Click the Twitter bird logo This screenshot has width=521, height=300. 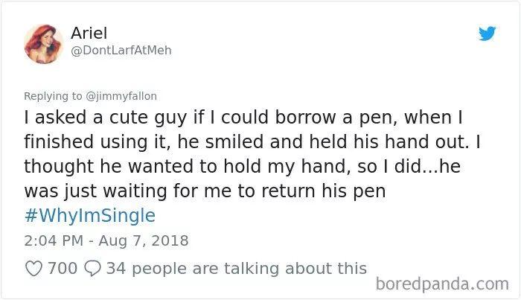[x=487, y=35]
